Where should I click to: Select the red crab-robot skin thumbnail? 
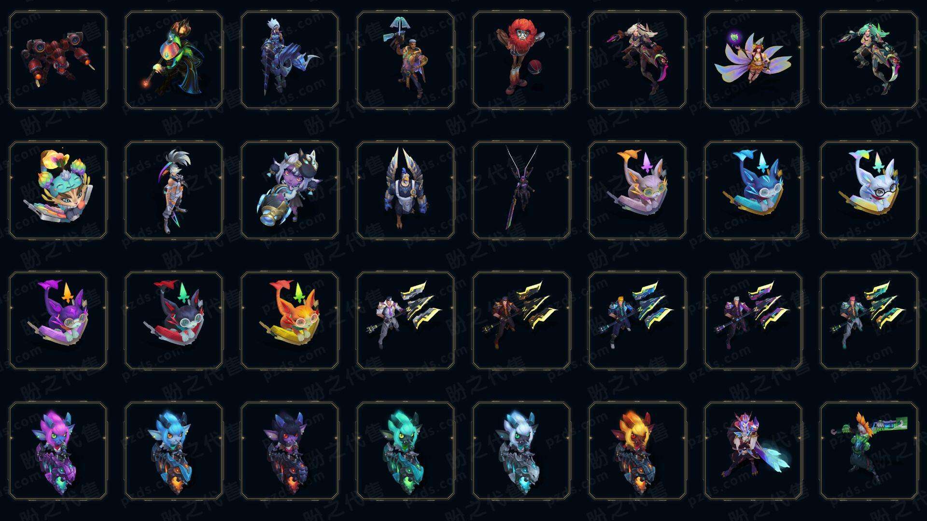(x=58, y=60)
